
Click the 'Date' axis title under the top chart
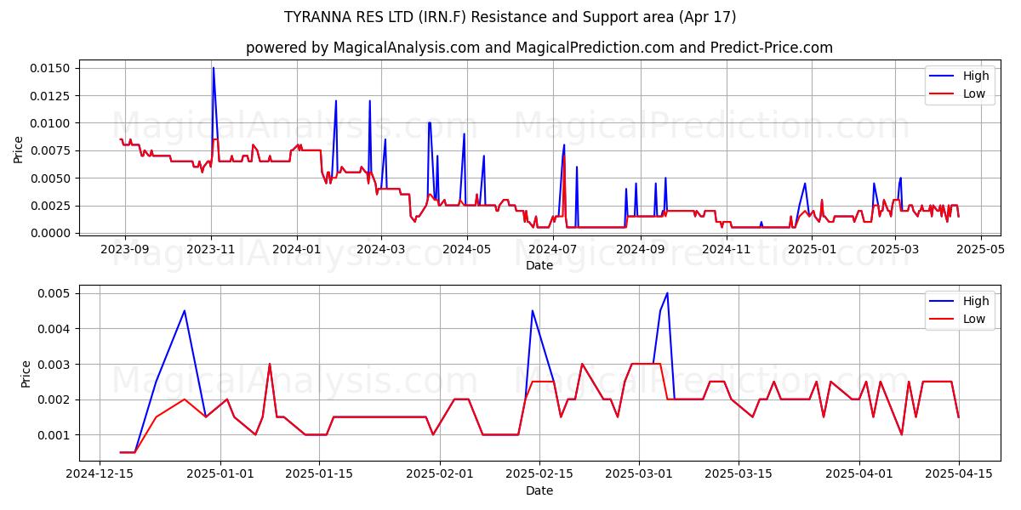539,265
